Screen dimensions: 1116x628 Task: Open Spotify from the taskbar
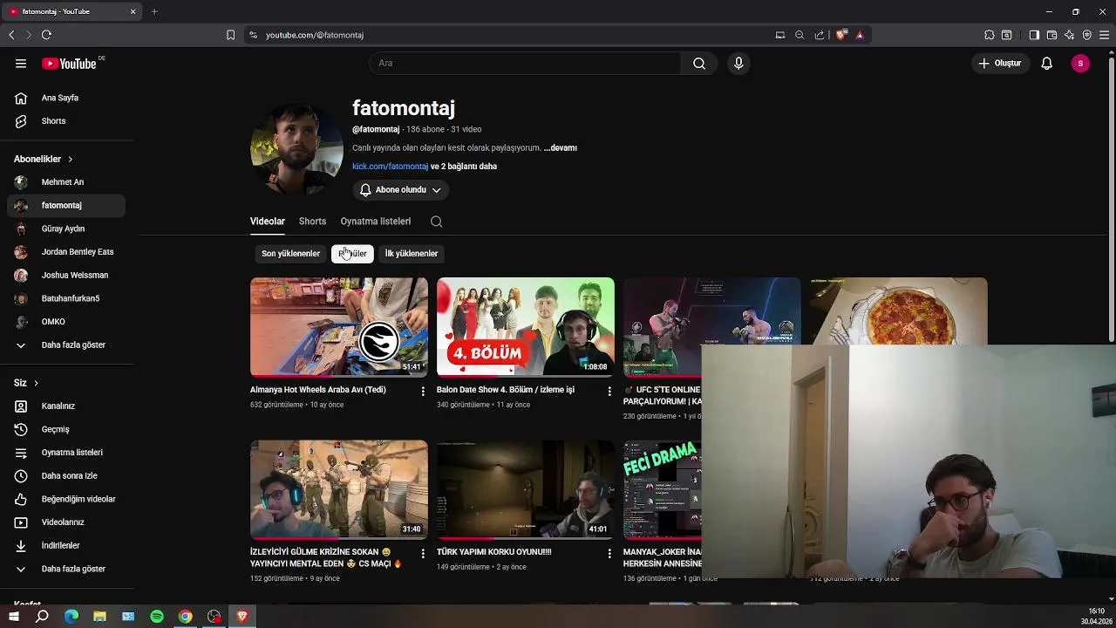point(157,617)
